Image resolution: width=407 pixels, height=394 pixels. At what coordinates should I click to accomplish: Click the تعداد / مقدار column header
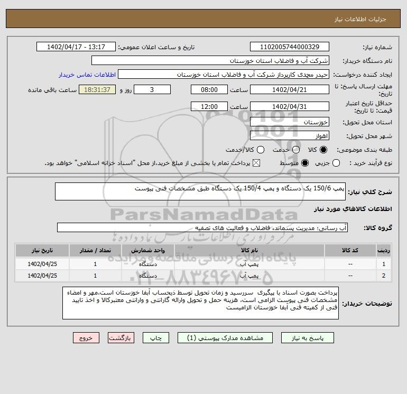(95, 250)
